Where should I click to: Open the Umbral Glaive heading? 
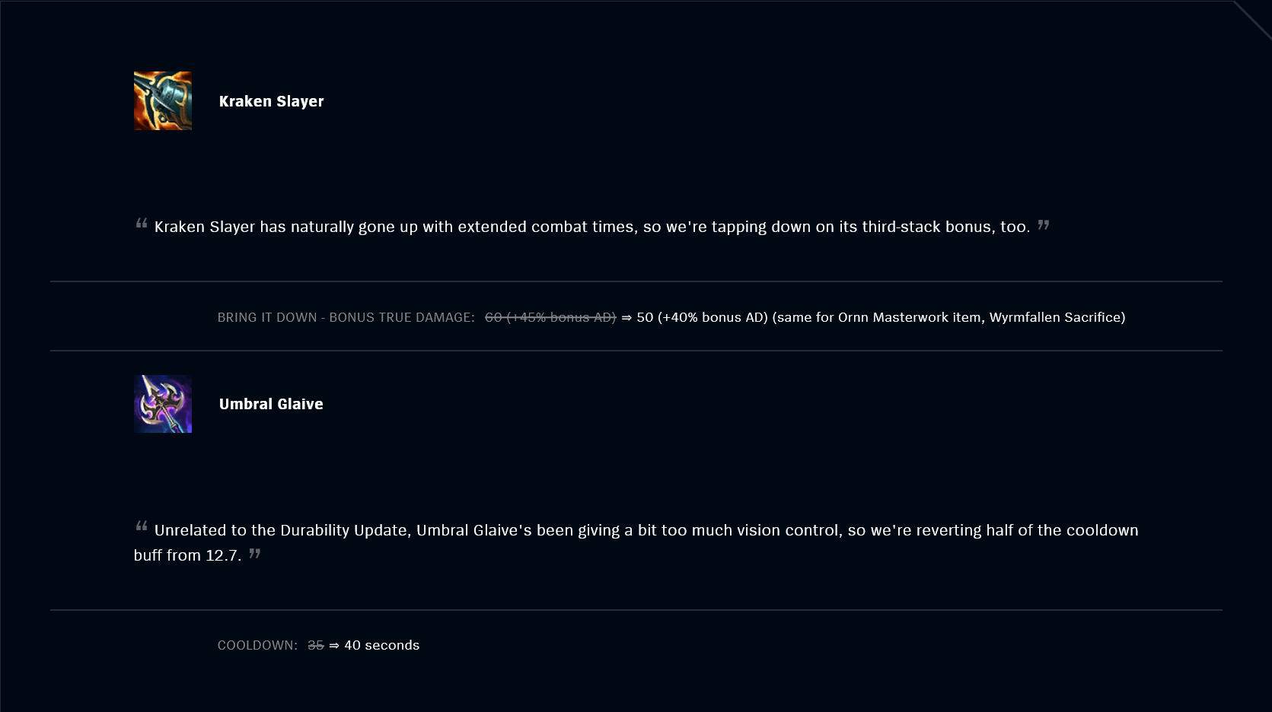click(x=271, y=404)
